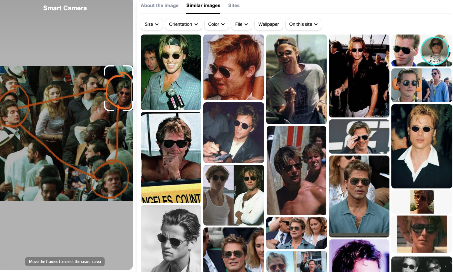
Task: Toggle the Wallpaper filter
Action: (268, 24)
